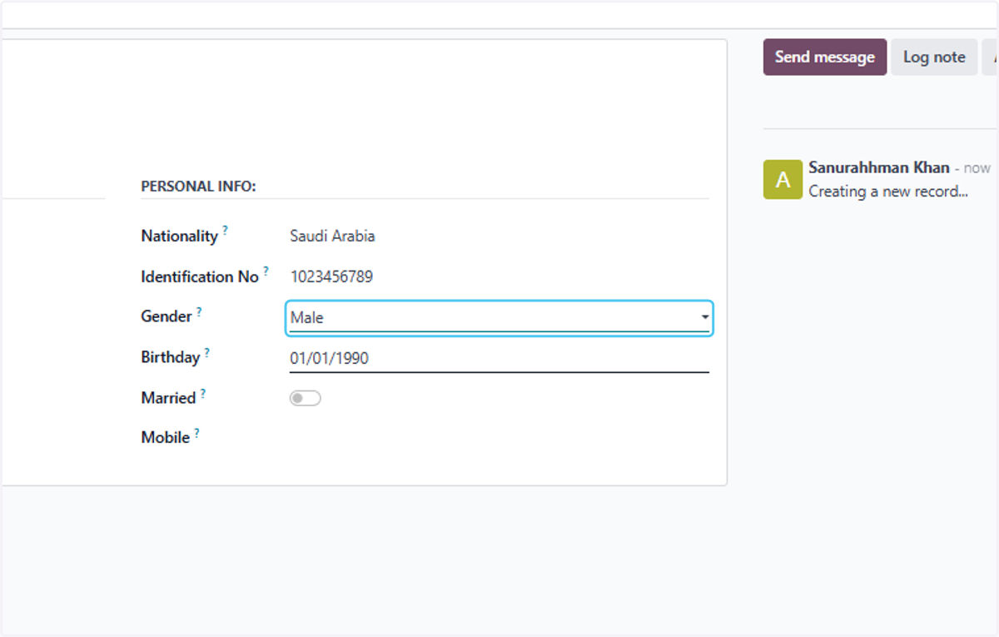Click the Birthday field showing 01/01/1990

click(x=499, y=359)
